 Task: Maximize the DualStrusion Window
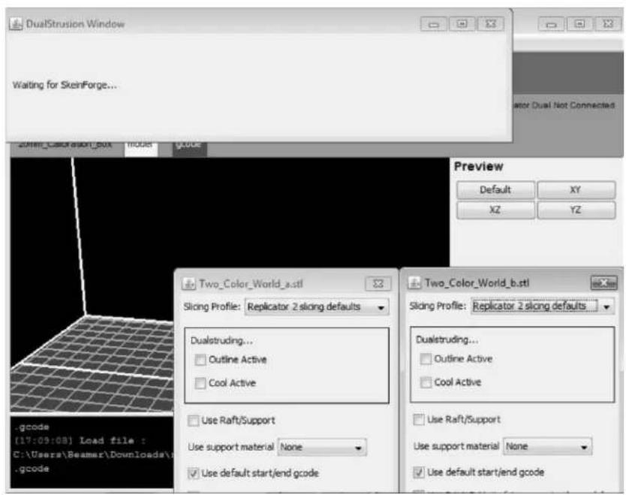pyautogui.click(x=462, y=24)
